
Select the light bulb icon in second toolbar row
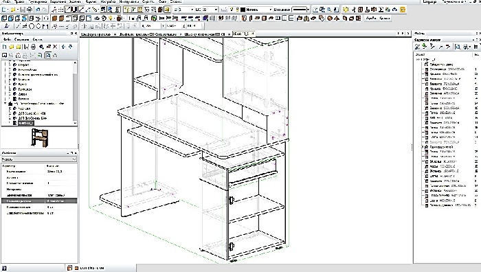point(111,18)
